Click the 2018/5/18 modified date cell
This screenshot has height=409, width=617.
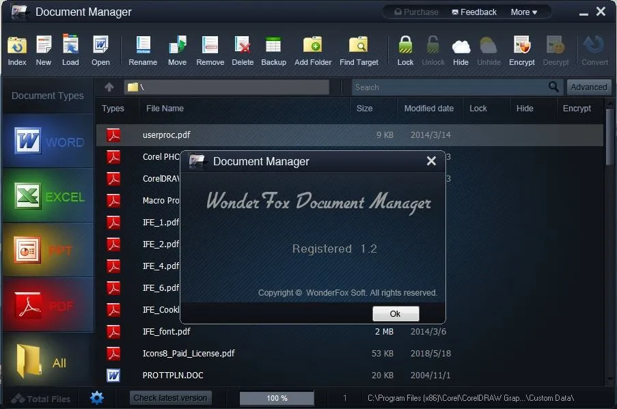tap(430, 353)
